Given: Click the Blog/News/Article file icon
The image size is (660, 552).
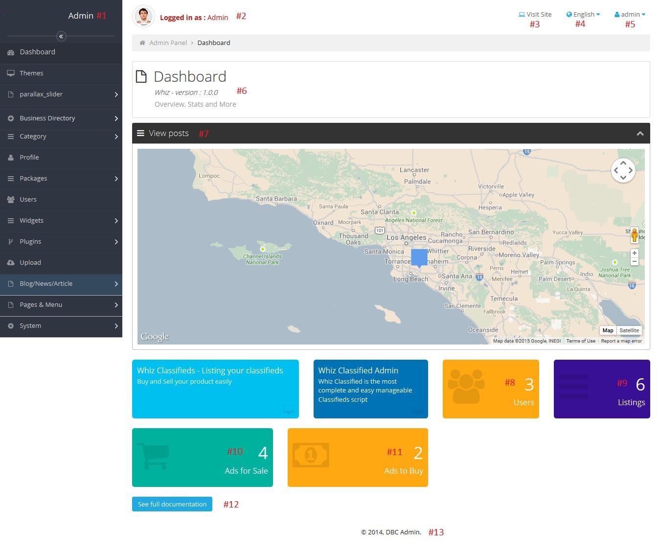Looking at the screenshot, I should pos(11,284).
